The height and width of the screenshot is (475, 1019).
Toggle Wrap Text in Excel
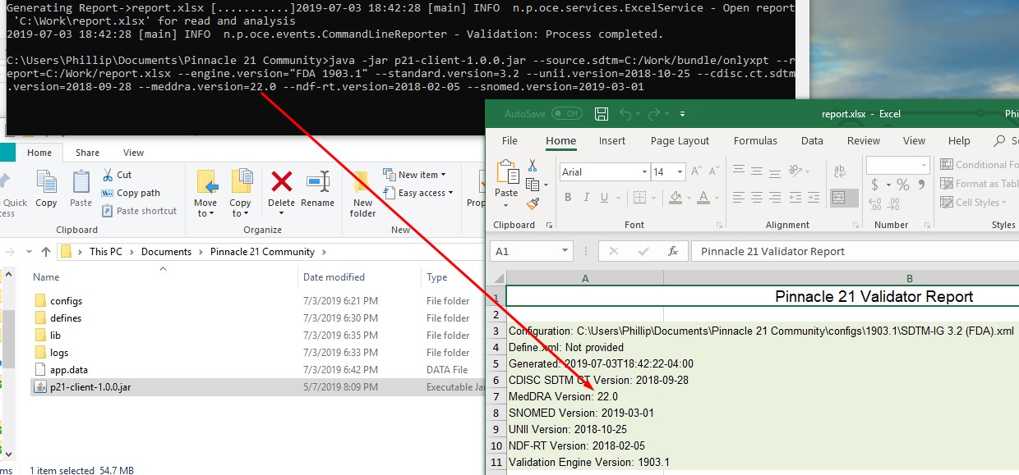[840, 171]
